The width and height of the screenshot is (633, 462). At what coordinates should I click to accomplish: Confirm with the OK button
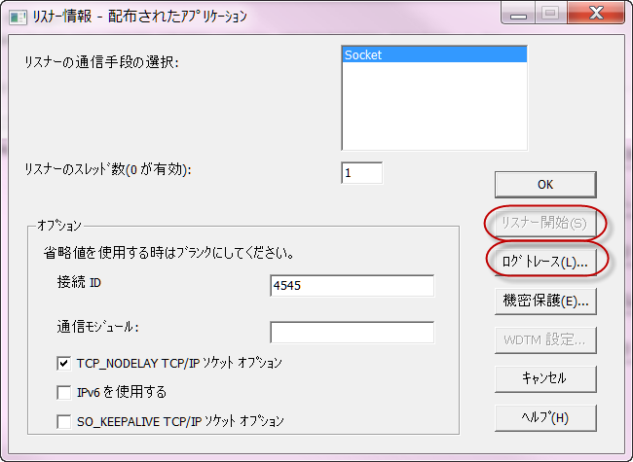[x=545, y=185]
